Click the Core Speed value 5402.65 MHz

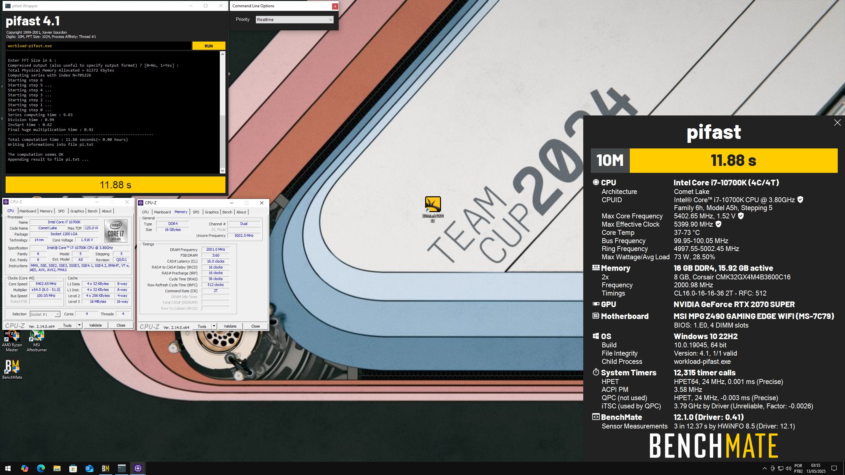(x=46, y=284)
